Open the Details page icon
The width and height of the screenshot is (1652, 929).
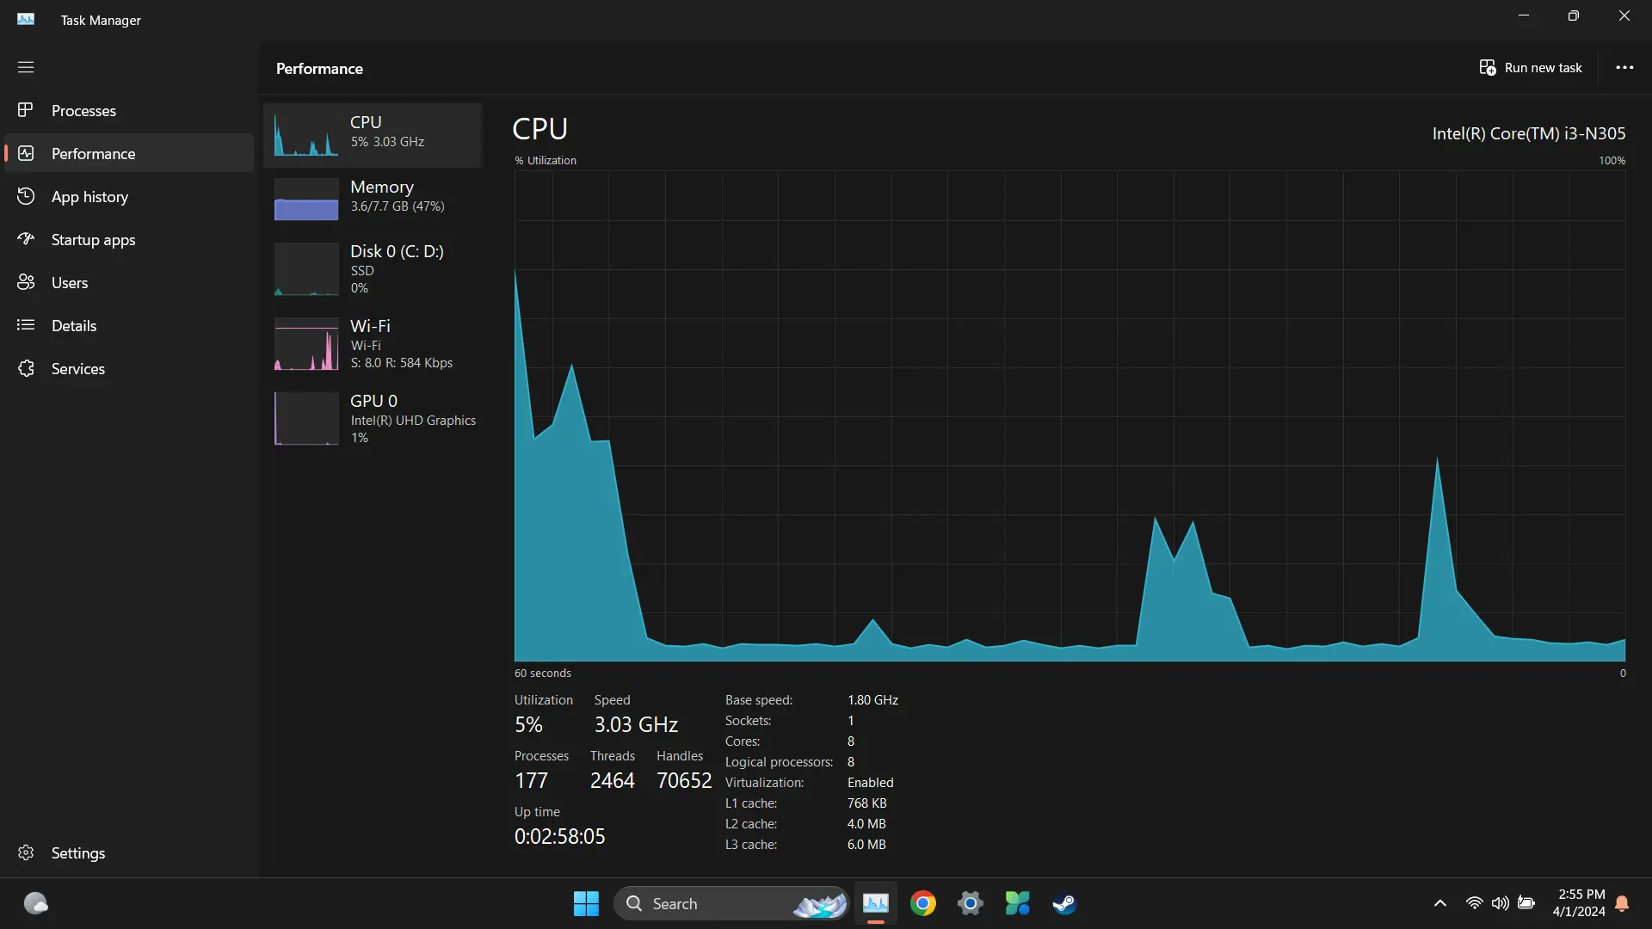point(26,325)
